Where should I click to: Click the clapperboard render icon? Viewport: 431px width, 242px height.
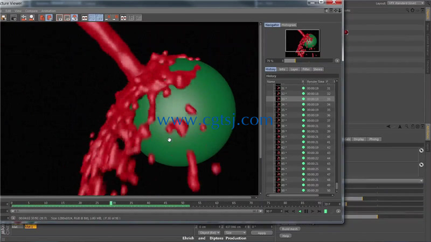tap(13, 18)
